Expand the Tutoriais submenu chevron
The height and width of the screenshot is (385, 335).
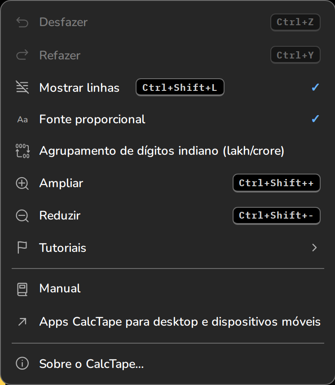coord(314,247)
